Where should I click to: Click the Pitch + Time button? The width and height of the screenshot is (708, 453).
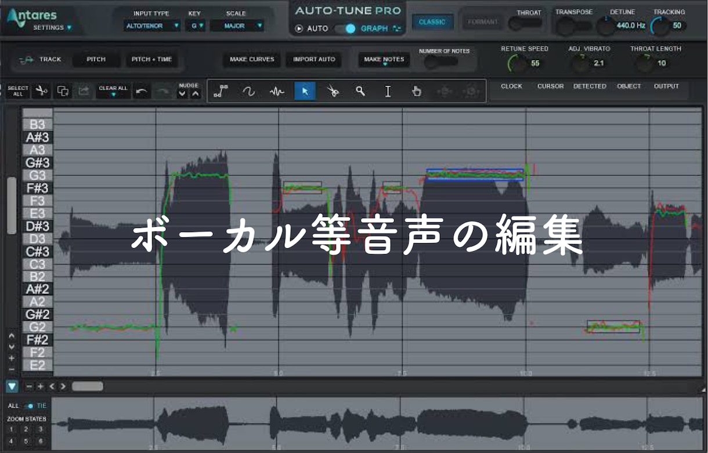[151, 59]
